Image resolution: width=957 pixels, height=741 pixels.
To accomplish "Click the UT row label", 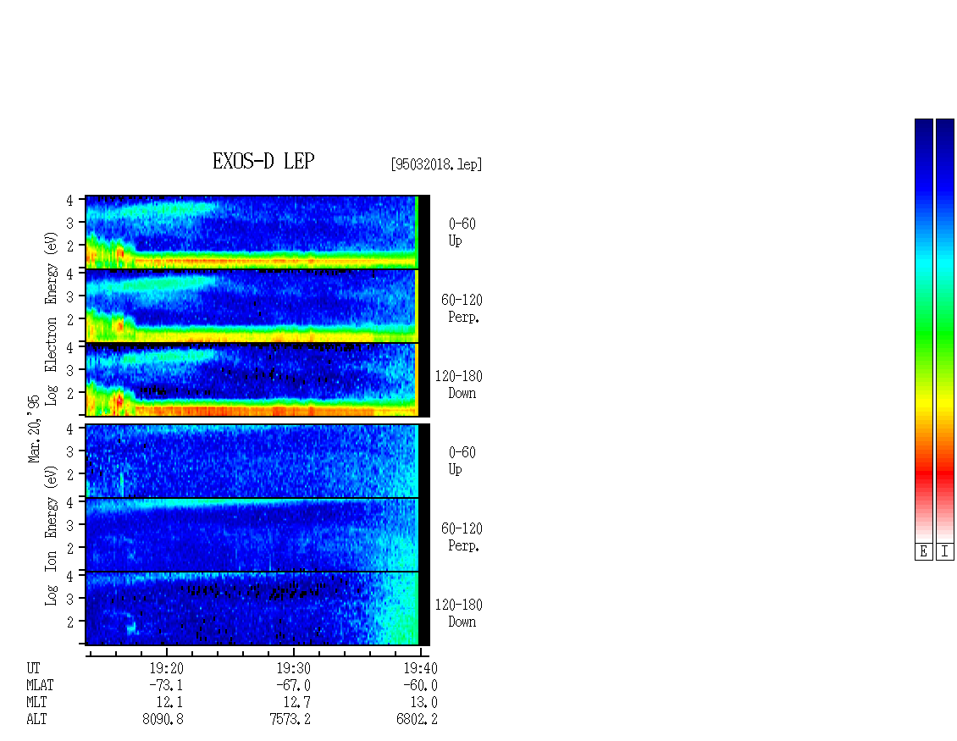I will click(33, 668).
